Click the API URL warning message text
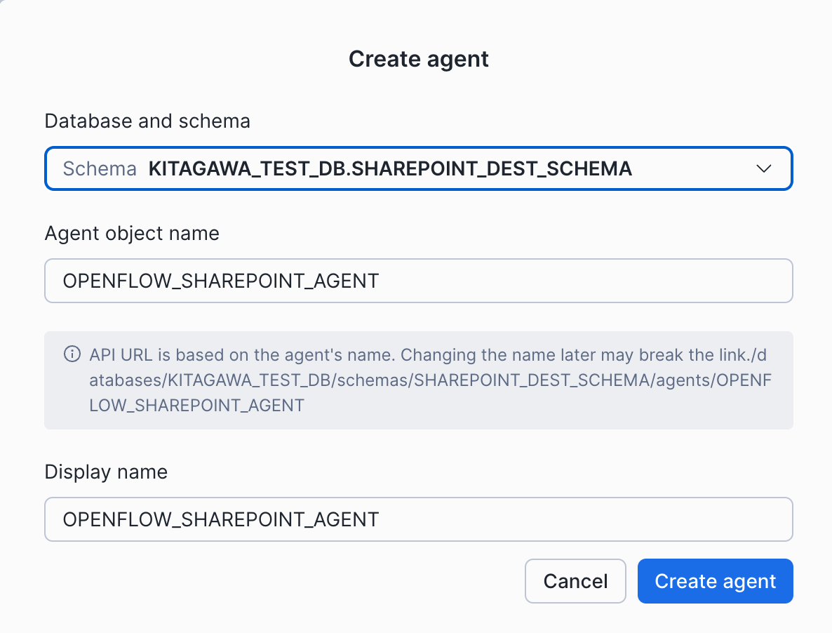 click(x=421, y=354)
